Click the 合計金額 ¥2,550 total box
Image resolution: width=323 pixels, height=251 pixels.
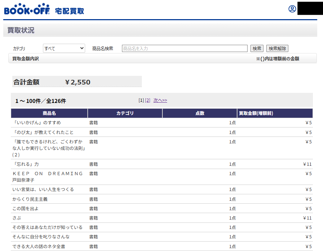(77, 82)
